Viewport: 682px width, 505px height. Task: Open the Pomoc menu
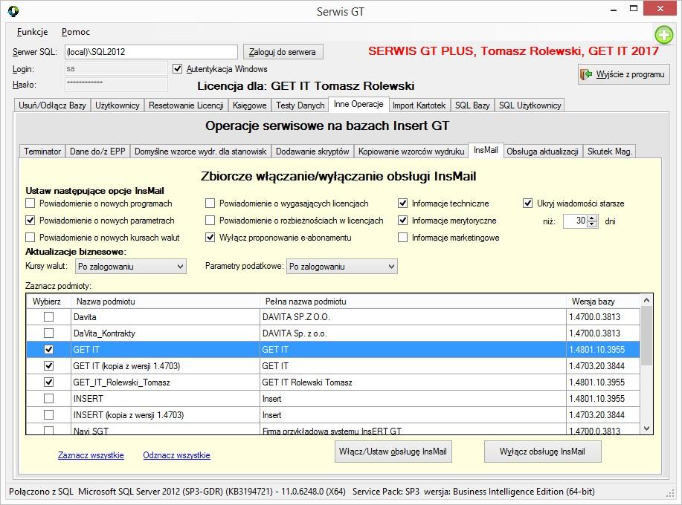pyautogui.click(x=76, y=32)
